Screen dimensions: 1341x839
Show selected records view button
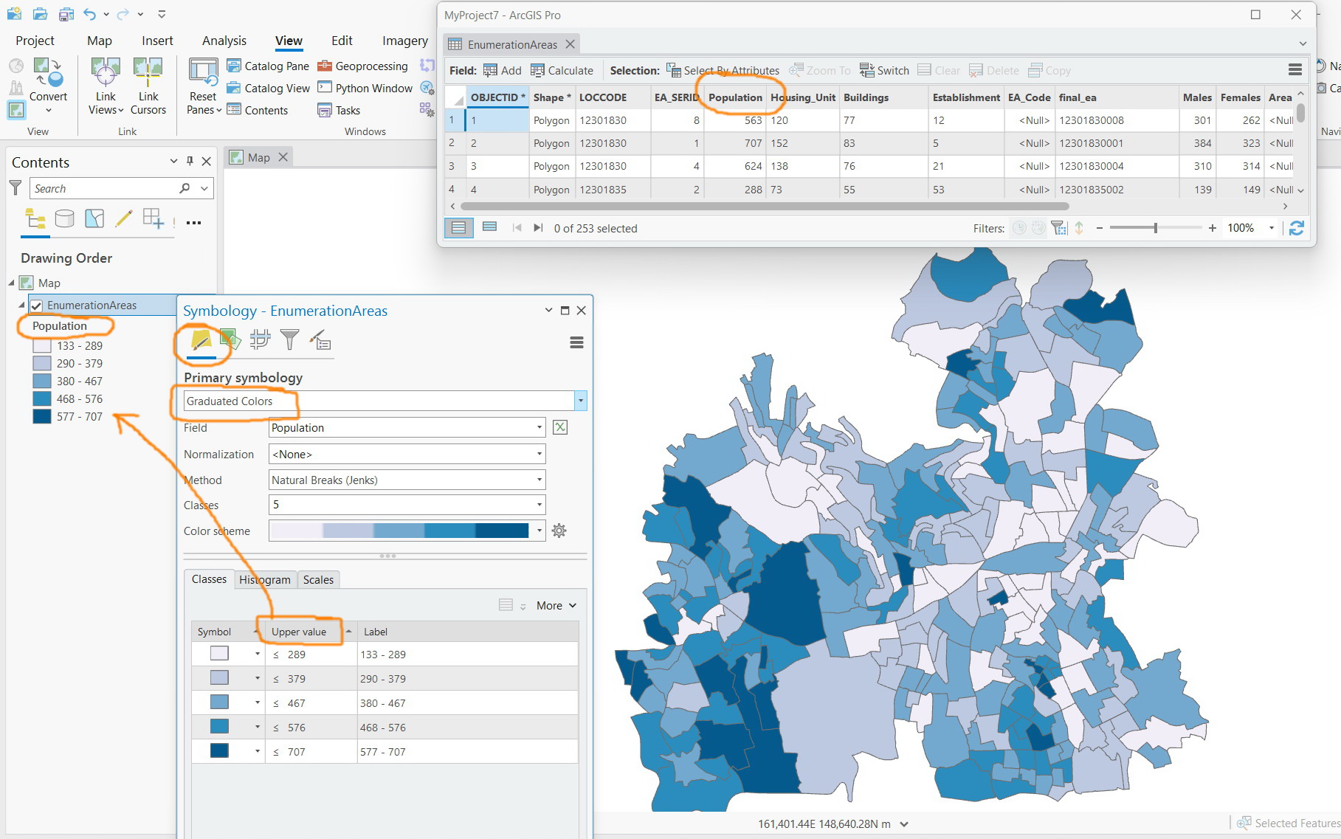[x=489, y=227]
